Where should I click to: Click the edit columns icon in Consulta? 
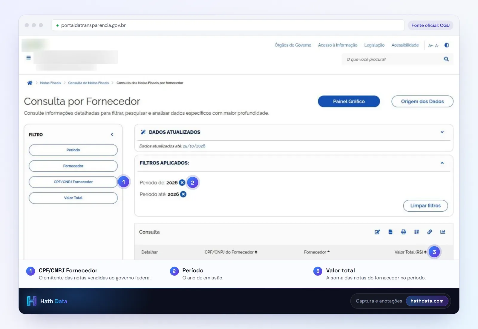pyautogui.click(x=377, y=232)
